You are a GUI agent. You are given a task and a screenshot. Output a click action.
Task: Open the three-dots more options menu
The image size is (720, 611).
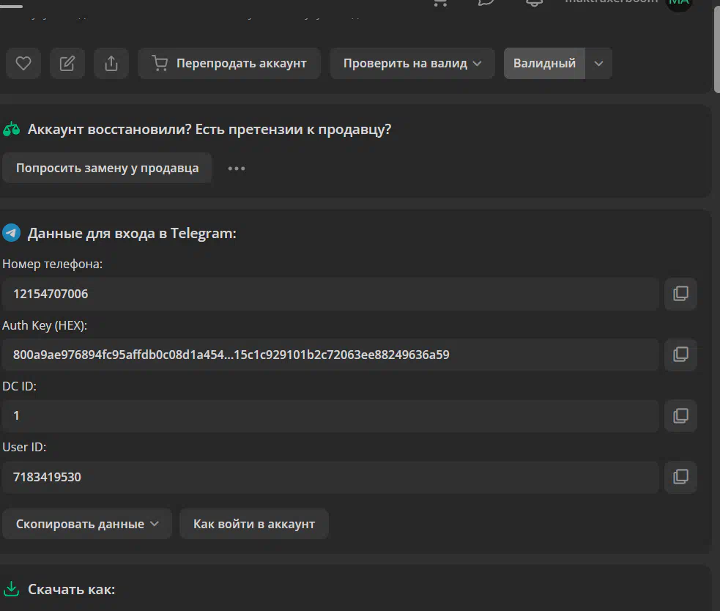pos(237,169)
